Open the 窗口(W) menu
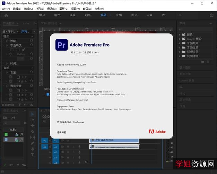 click(87, 9)
